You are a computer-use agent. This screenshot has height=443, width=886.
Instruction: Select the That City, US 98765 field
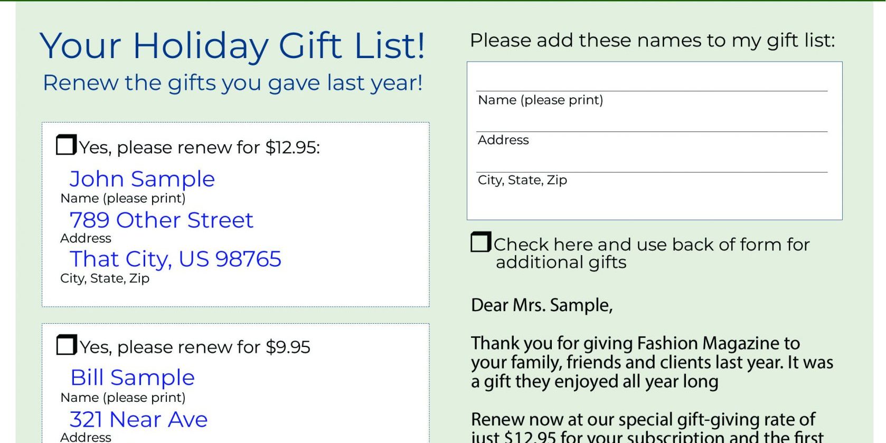click(175, 259)
